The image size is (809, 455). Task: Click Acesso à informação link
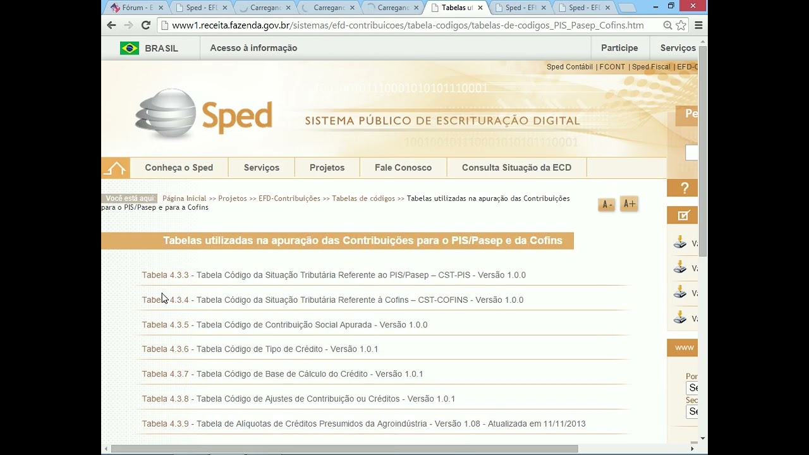click(x=253, y=48)
